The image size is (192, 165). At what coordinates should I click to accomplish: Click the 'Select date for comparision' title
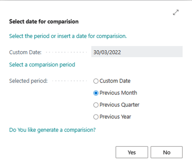pyautogui.click(x=44, y=21)
